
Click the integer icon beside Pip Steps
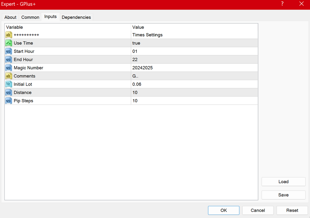point(8,101)
